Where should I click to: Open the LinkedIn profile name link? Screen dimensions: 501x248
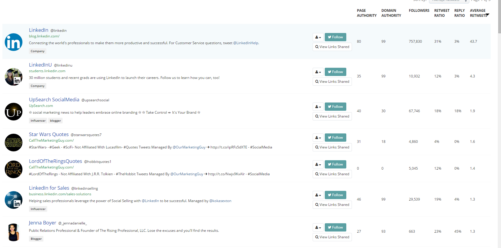pos(39,30)
